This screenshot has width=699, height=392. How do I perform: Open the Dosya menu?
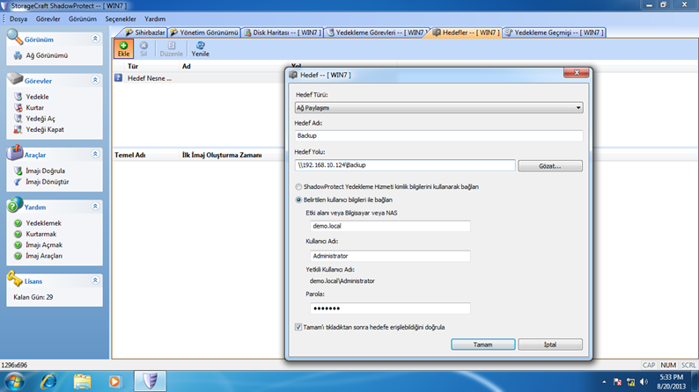click(x=18, y=19)
